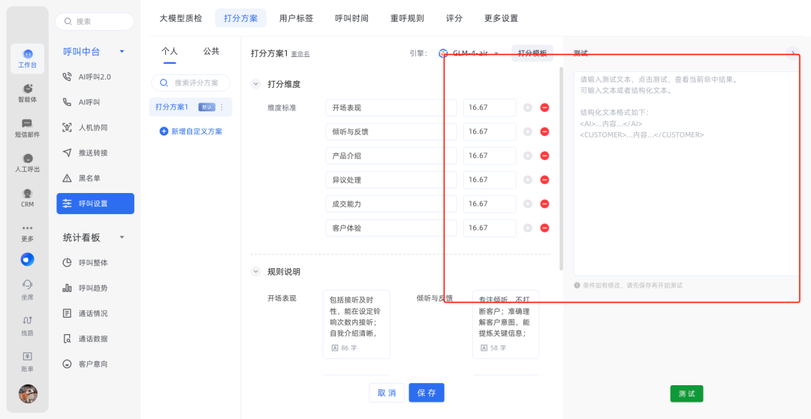Image resolution: width=811 pixels, height=419 pixels.
Task: Open the GLM-4-air engine dropdown
Action: tap(496, 53)
